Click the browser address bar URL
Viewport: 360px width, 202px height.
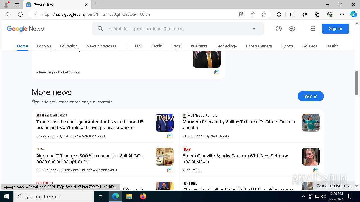96,14
